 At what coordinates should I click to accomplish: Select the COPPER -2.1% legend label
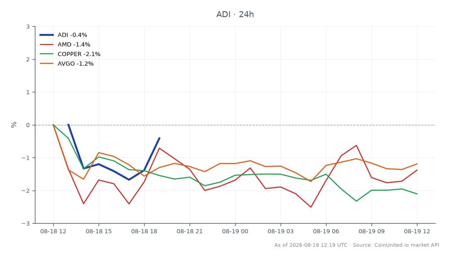79,54
